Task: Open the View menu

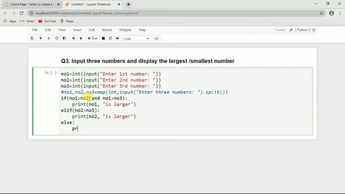Action: (62, 30)
